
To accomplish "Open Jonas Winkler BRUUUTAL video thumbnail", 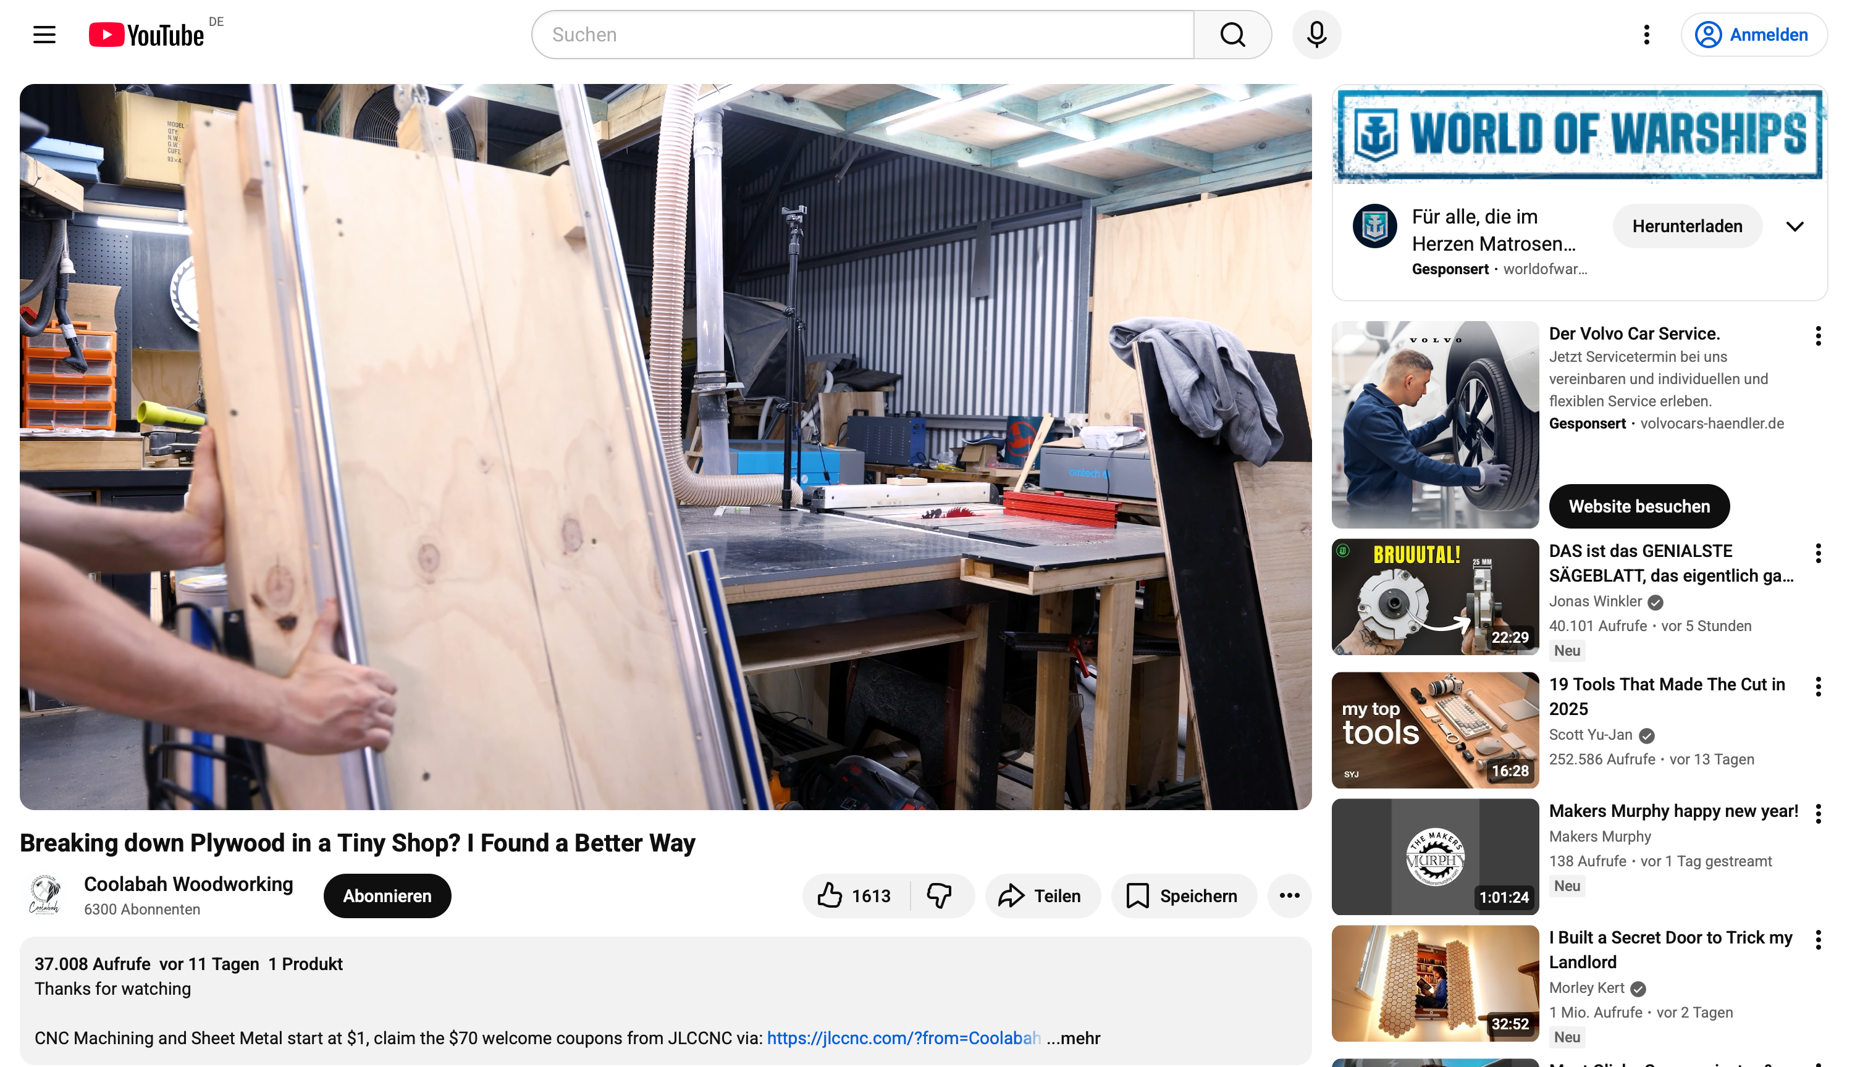I will pyautogui.click(x=1435, y=596).
